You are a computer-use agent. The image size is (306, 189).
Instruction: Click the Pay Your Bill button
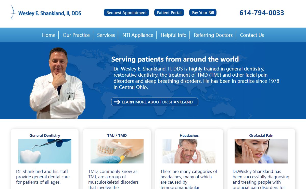203,13
